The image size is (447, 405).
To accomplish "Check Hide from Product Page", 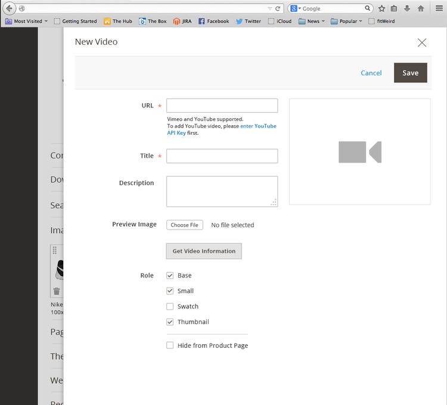I will click(x=170, y=345).
